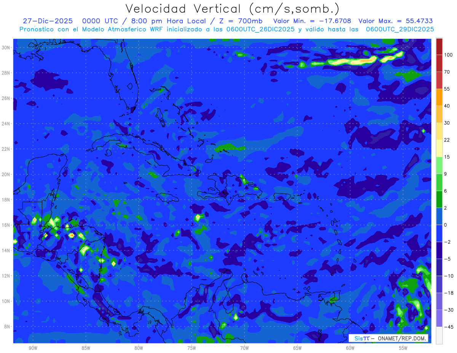Image resolution: width=457 pixels, height=353 pixels.
Task: Click the light green swatch between 9 and 15
Action: (x=439, y=165)
